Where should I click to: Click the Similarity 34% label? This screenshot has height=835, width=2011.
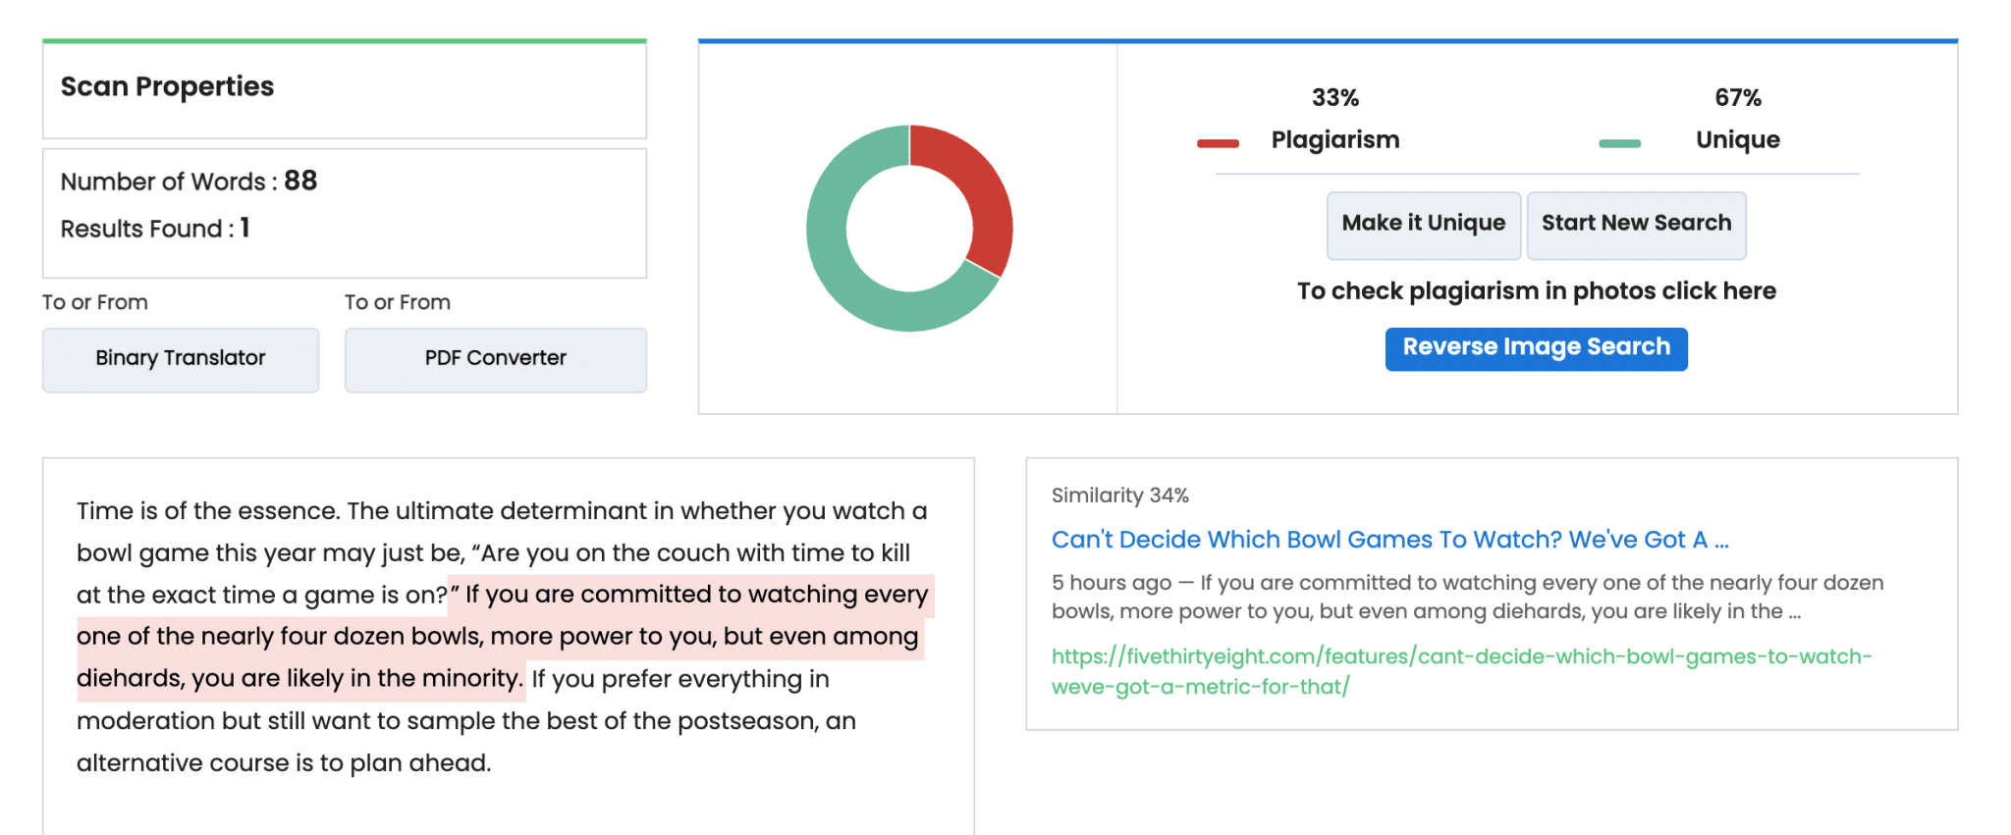click(1119, 496)
